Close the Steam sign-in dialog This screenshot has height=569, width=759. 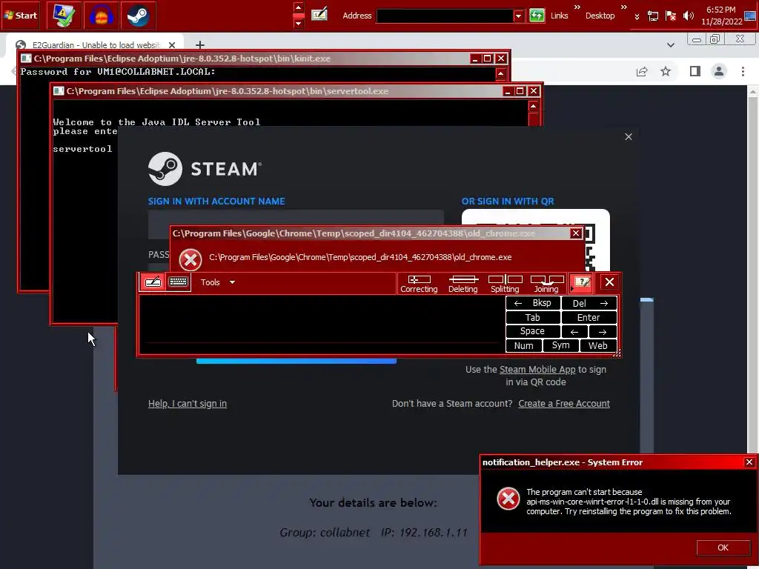(x=629, y=137)
